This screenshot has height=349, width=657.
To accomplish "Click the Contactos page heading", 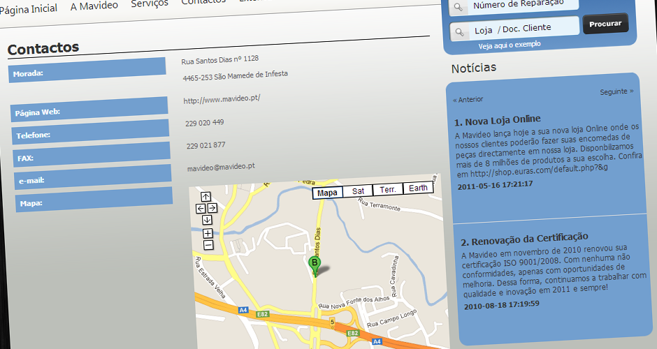I will (x=43, y=49).
